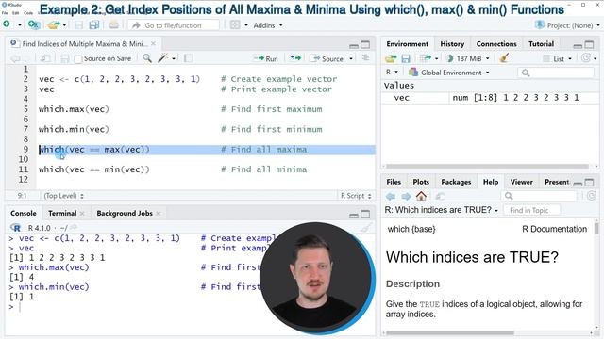Switch to the Background Jobs tab
This screenshot has width=604, height=339.
[125, 213]
